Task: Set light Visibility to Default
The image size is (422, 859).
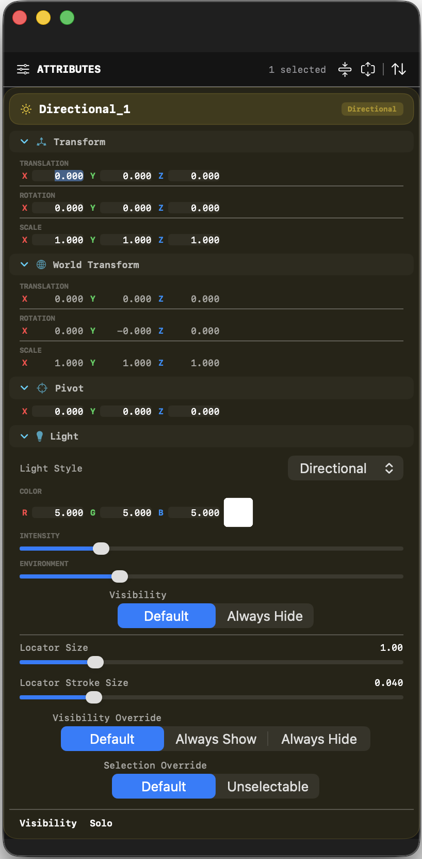Action: [167, 616]
